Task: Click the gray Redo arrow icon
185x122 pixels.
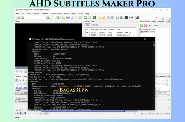Action: click(90, 18)
